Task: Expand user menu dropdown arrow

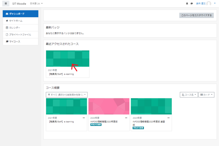Action: coord(215,3)
